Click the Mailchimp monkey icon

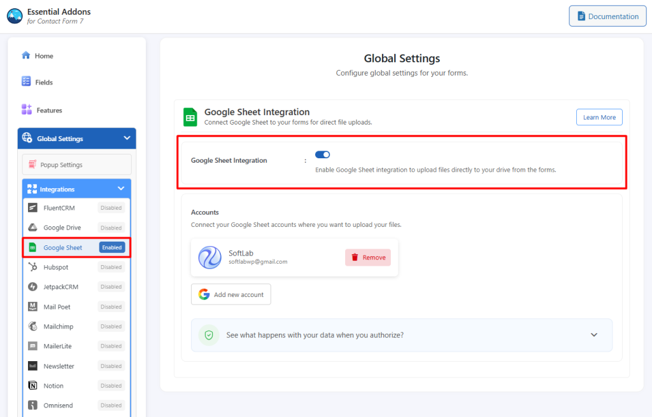point(32,326)
